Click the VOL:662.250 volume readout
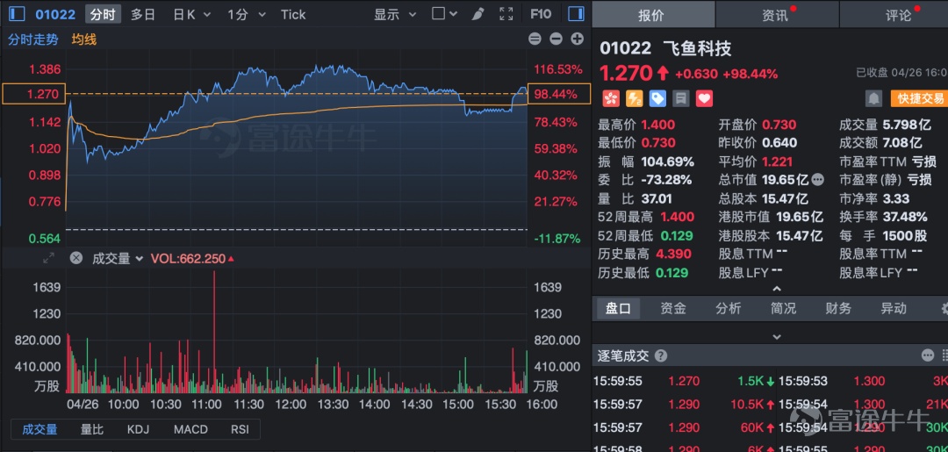 tap(192, 259)
